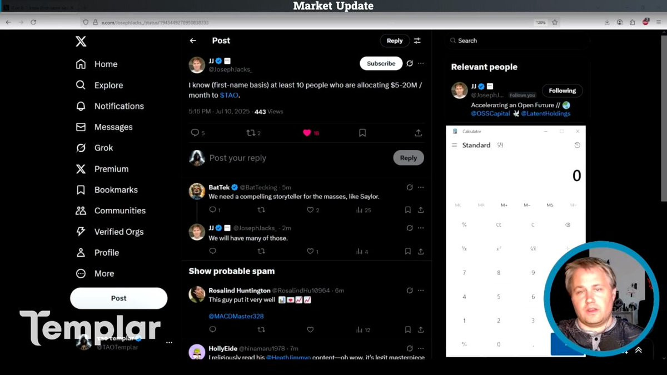Open Premium in the sidebar
Screen dimensions: 667x375
pos(102,169)
